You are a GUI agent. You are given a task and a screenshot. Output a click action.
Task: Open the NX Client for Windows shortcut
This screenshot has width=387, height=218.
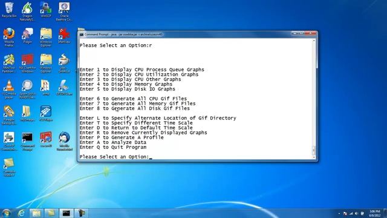coord(27,64)
